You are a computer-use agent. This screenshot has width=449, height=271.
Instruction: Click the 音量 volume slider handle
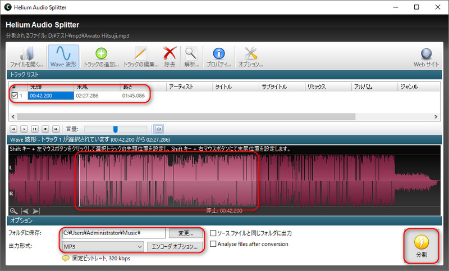point(116,129)
